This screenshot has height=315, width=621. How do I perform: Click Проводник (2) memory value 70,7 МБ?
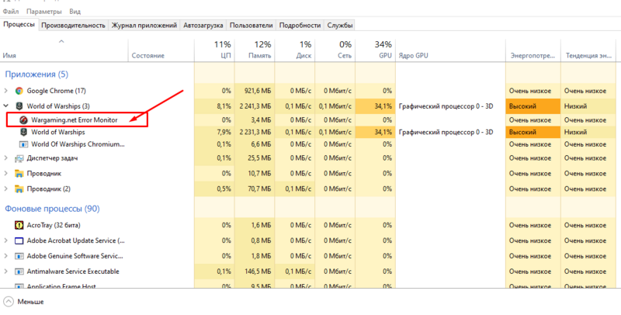click(259, 189)
